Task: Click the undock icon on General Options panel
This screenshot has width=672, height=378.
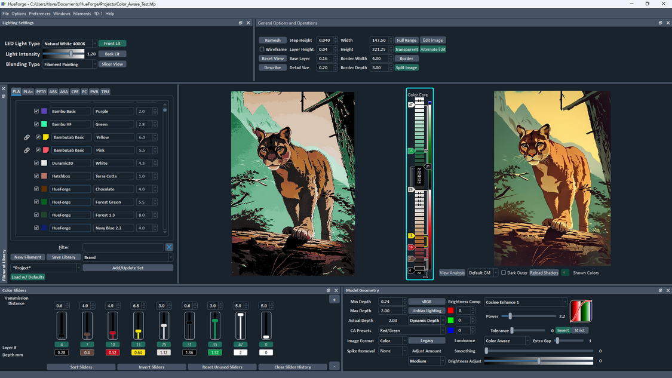Action: coord(659,23)
